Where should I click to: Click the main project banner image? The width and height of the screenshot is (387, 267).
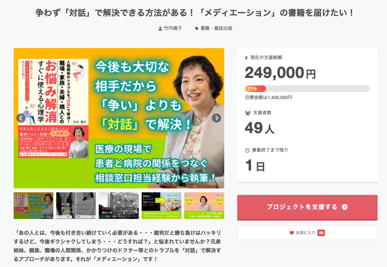click(x=119, y=118)
